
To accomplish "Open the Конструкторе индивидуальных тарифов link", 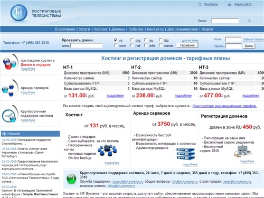I will click(x=224, y=106).
